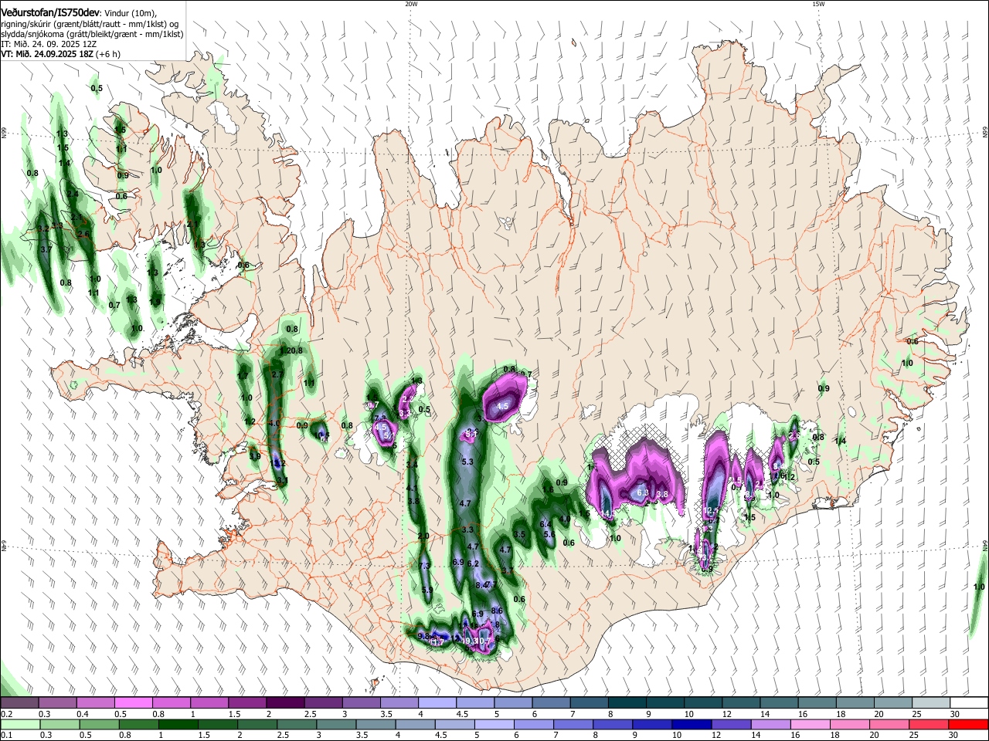Click the '15W' longitude label
This screenshot has height=741, width=989.
[818, 4]
